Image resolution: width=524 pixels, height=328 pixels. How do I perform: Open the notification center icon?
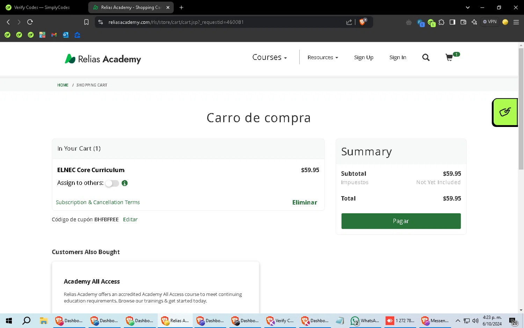click(513, 321)
